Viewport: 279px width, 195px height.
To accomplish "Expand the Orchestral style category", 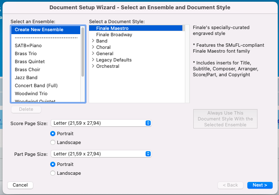I will click(93, 66).
